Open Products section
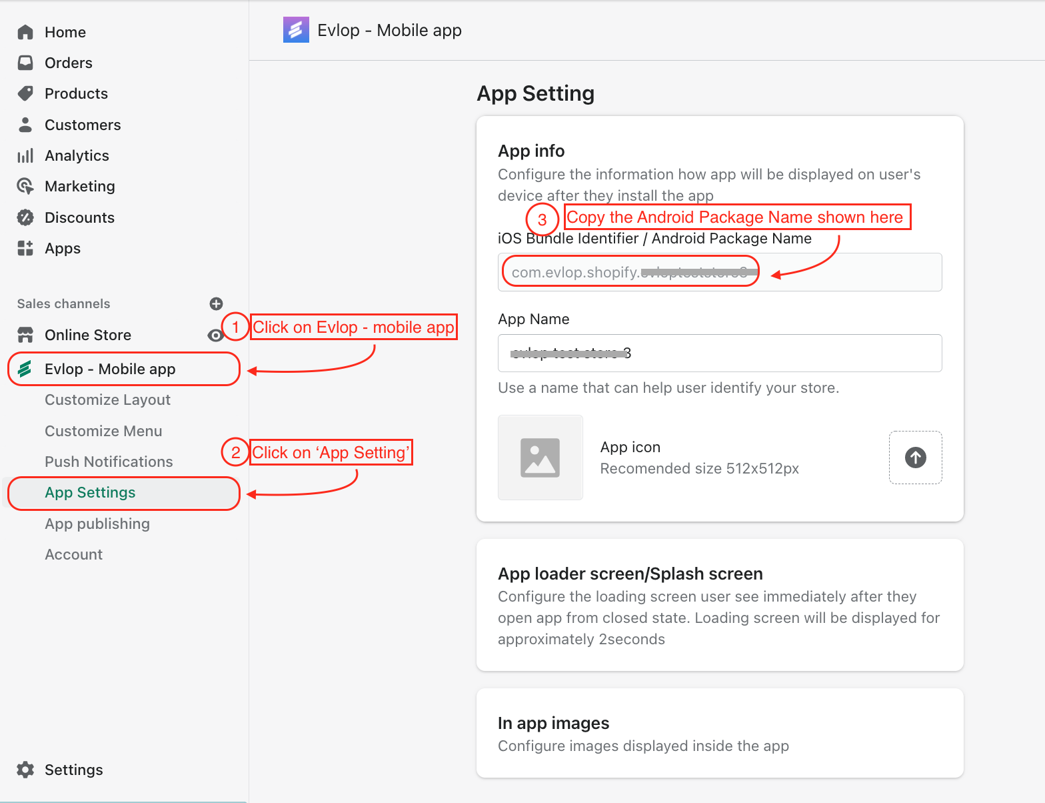The image size is (1045, 803). (x=76, y=93)
